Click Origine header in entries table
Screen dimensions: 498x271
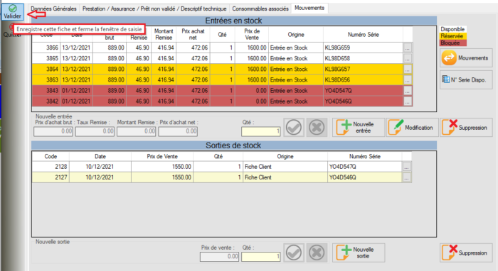(x=296, y=35)
